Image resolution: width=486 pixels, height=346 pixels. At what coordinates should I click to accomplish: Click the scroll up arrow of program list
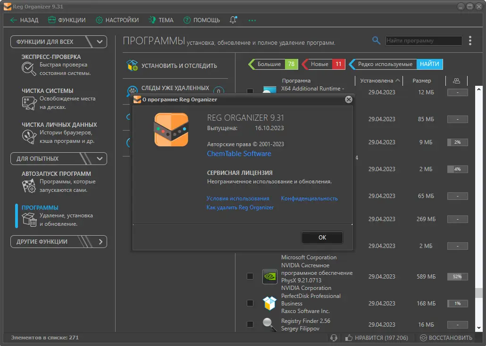click(479, 90)
